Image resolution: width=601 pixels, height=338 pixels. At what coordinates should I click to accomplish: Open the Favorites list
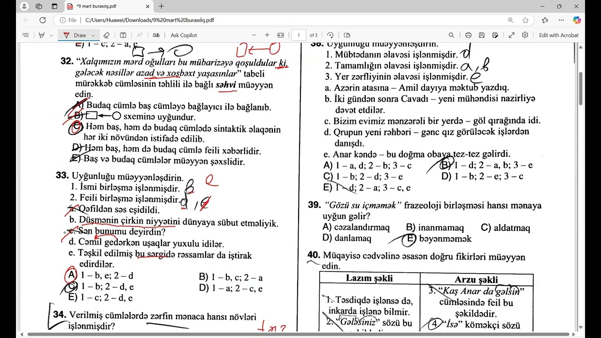545,20
